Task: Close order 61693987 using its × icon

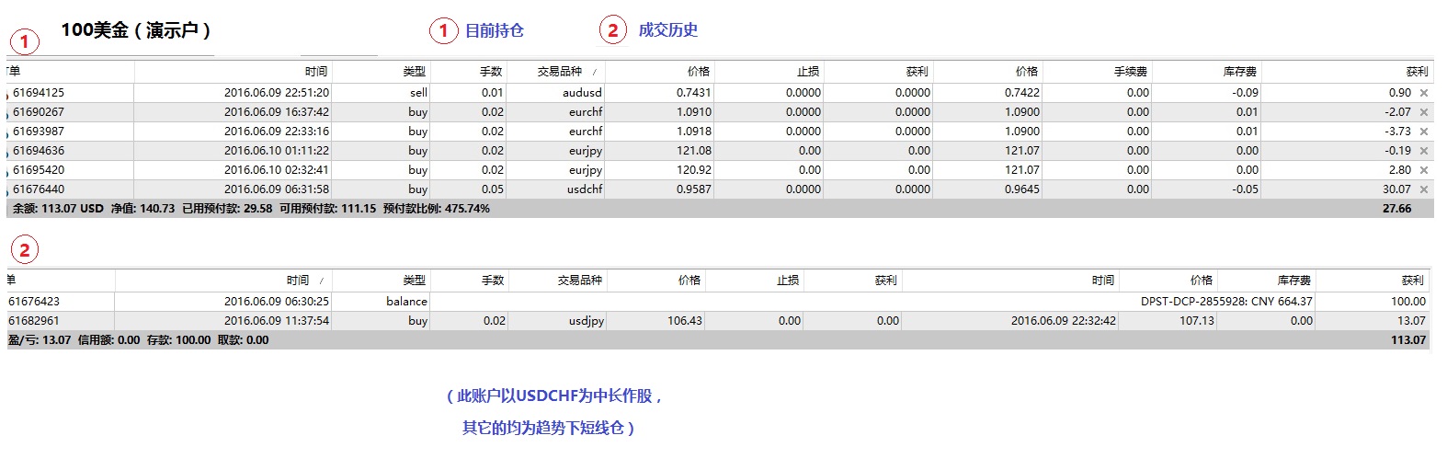Action: [x=1424, y=132]
